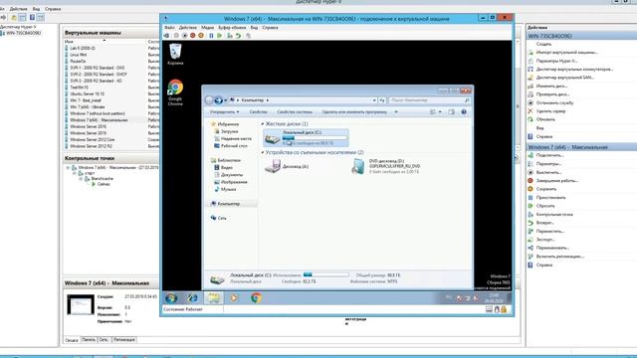
Task: Open Медиа menu in VM connection window
Action: (208, 28)
